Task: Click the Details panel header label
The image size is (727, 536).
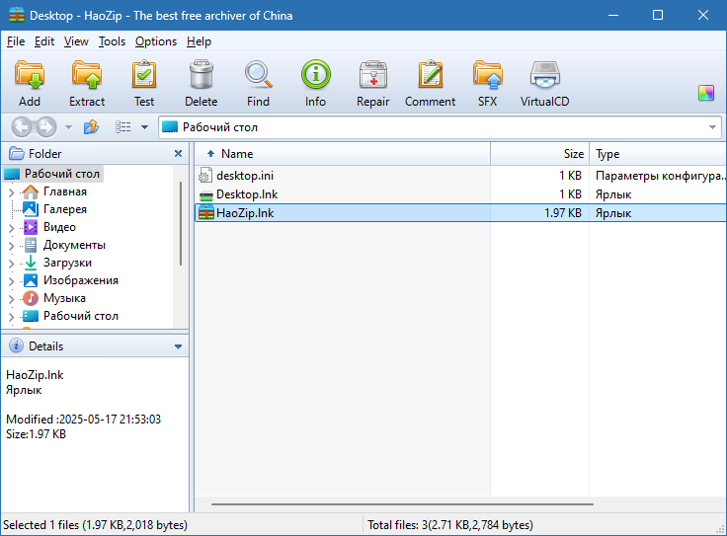Action: click(x=45, y=346)
